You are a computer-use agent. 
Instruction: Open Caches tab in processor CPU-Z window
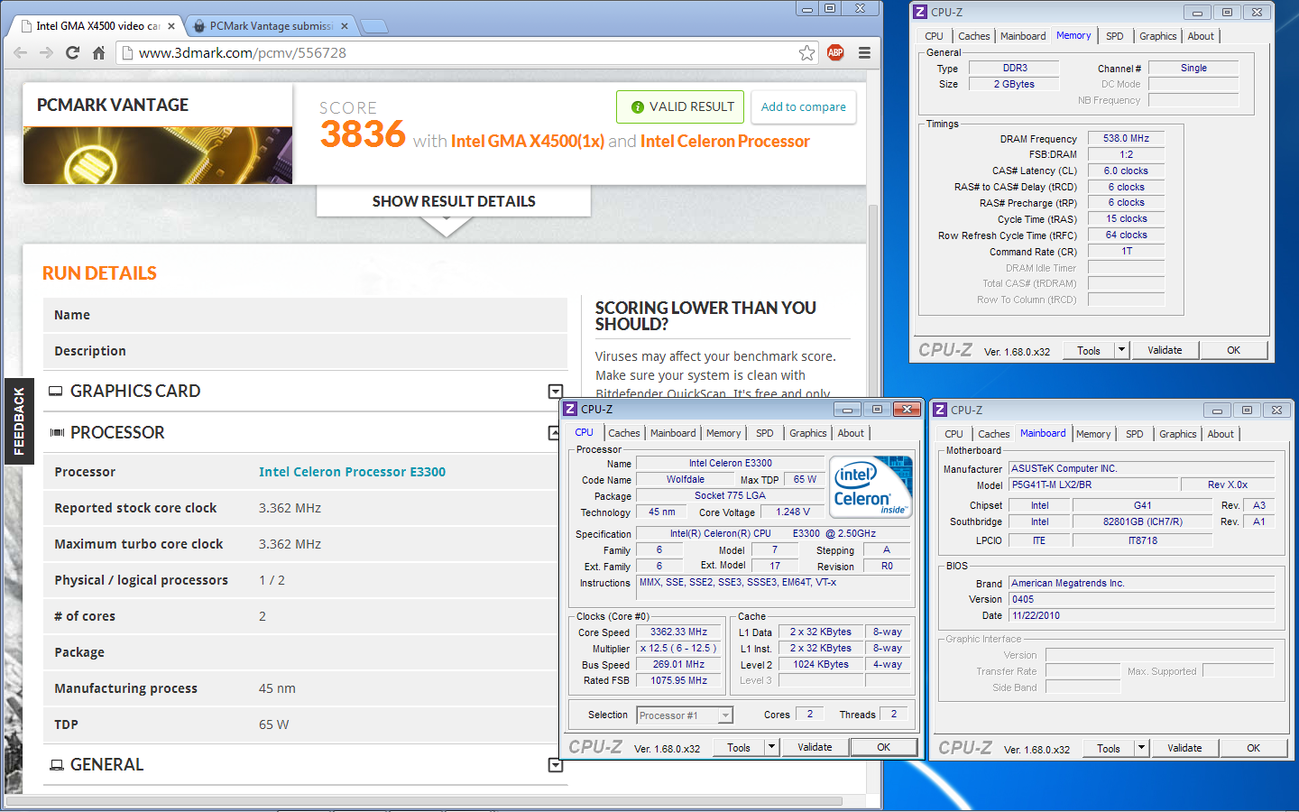click(623, 433)
